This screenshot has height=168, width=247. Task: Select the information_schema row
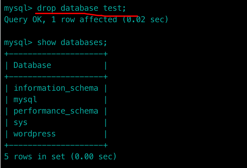click(x=56, y=88)
